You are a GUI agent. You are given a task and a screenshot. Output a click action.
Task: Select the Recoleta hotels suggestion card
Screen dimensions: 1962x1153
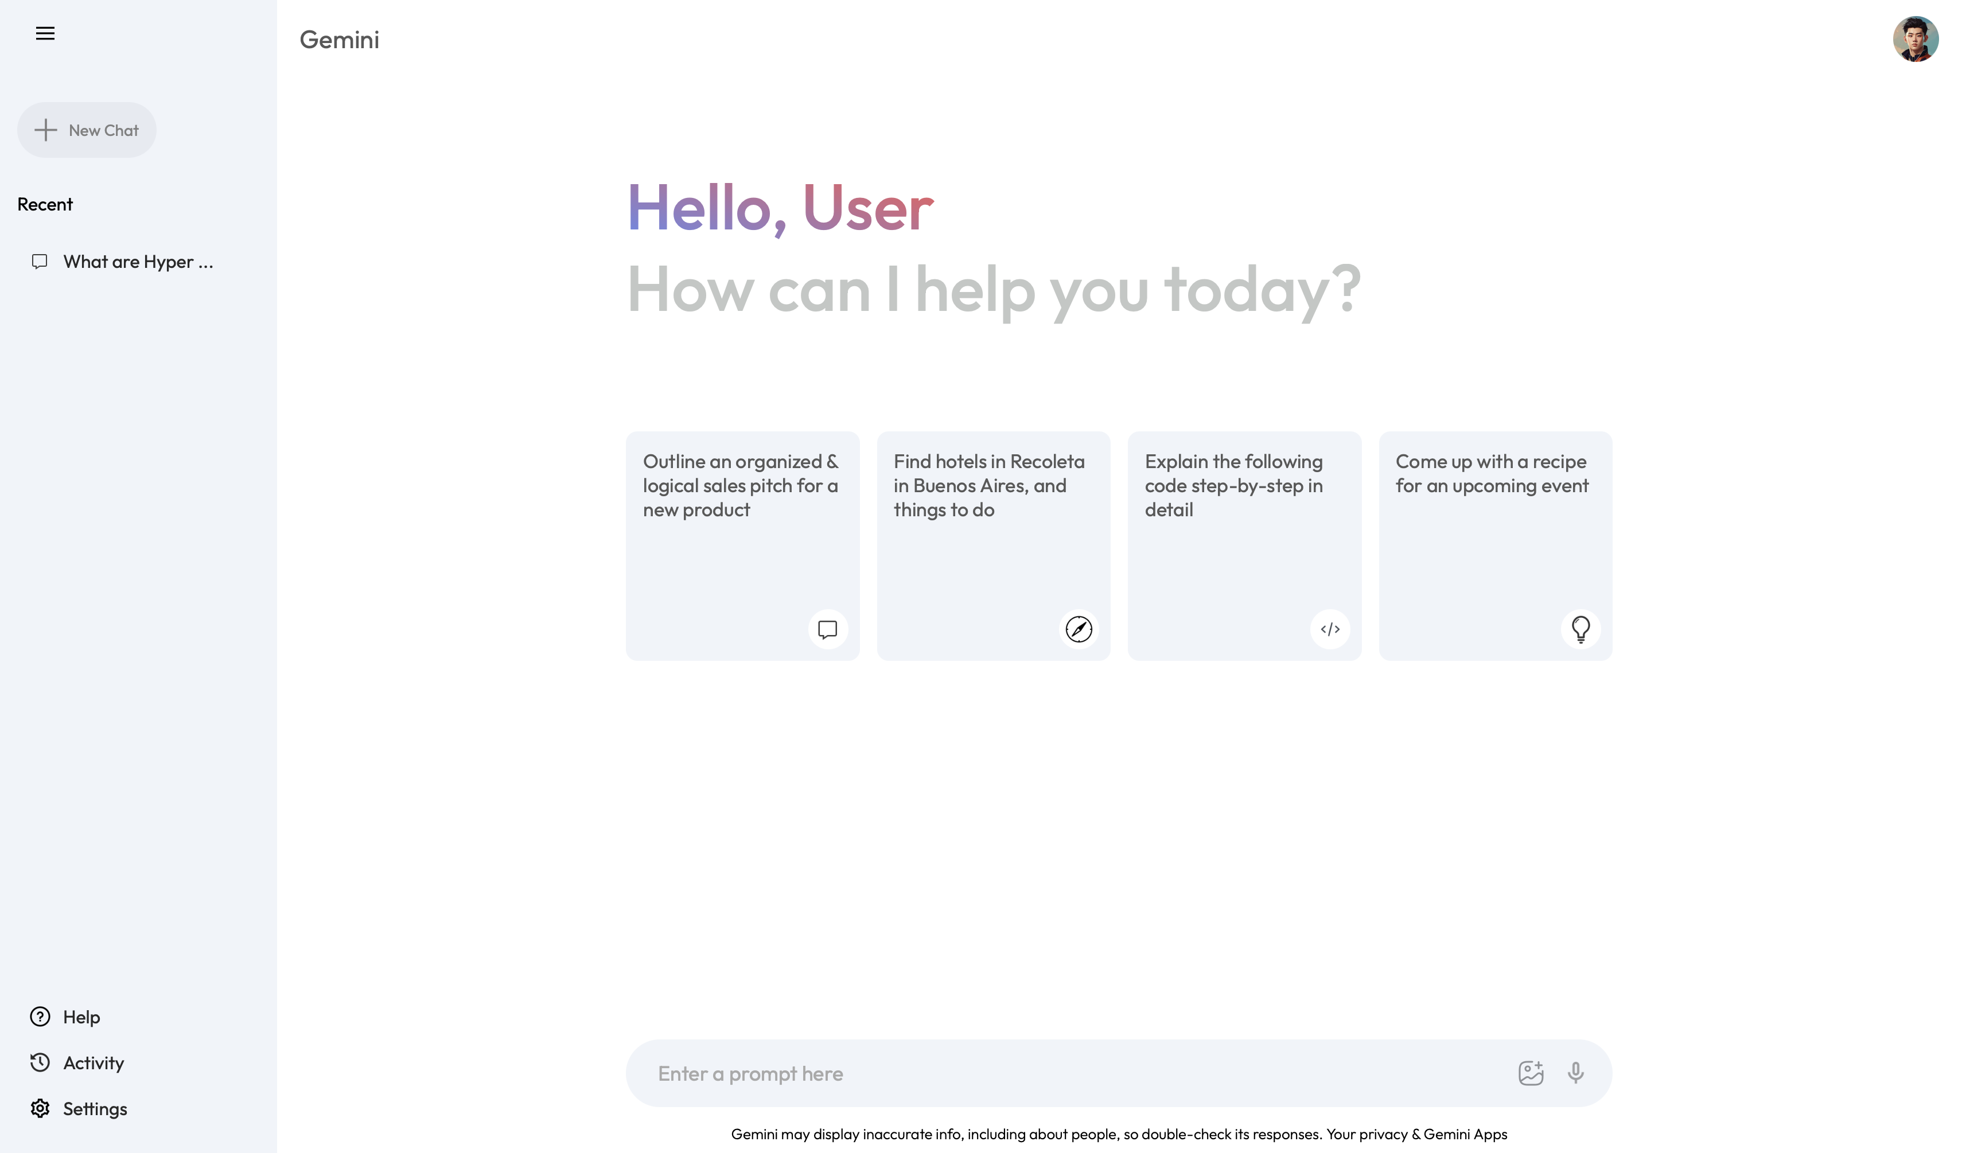pos(994,546)
